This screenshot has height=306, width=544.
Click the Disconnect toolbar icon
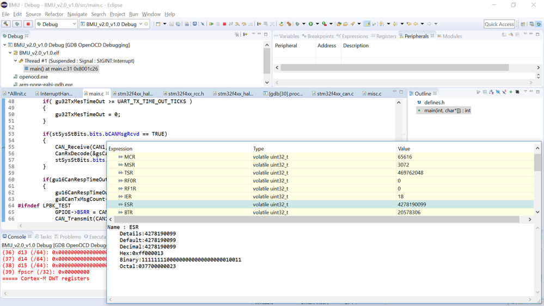[x=231, y=24]
